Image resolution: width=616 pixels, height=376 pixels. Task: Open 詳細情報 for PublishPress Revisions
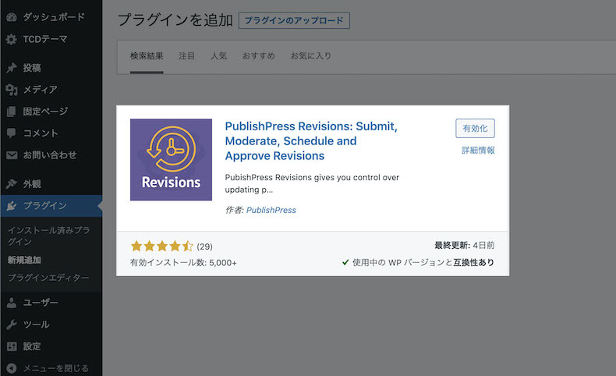click(478, 151)
